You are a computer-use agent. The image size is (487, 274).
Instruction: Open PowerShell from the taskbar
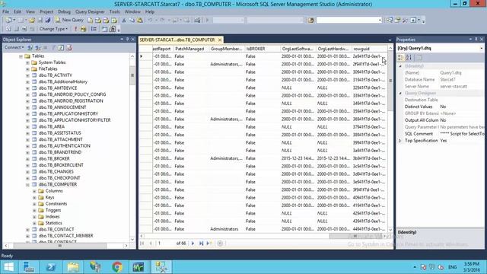coord(51,267)
